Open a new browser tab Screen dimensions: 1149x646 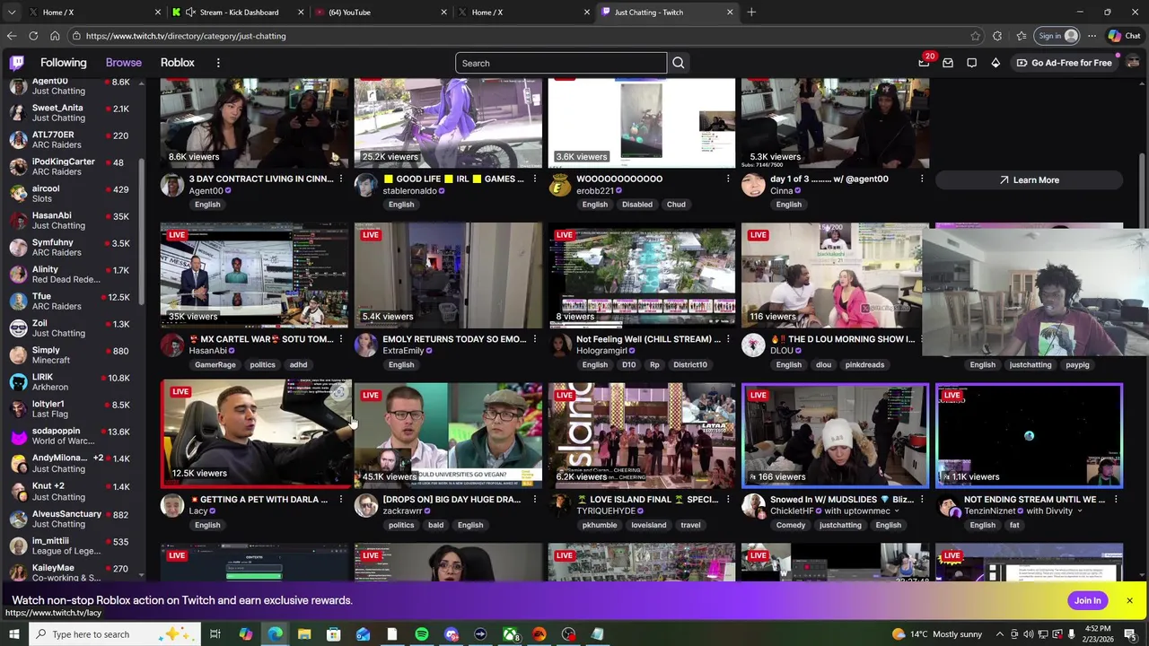tap(751, 13)
